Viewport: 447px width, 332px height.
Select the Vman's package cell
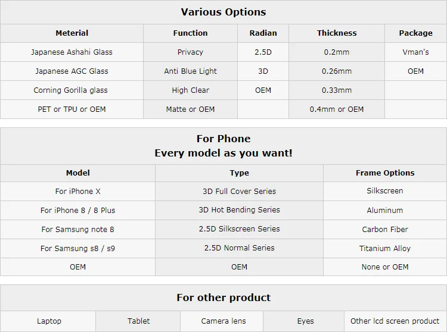(415, 52)
